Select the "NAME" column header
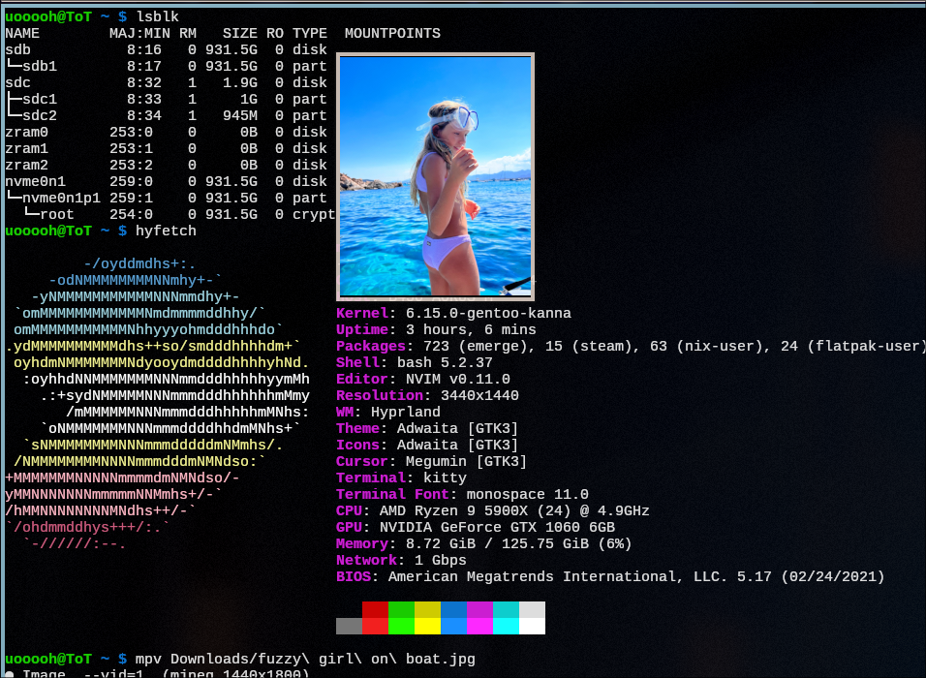 coord(22,33)
